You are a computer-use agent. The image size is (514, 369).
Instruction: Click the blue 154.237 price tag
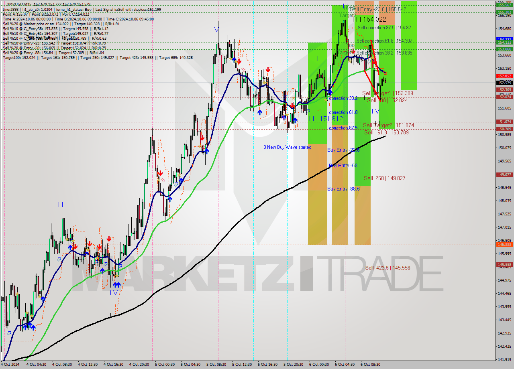tap(505, 39)
